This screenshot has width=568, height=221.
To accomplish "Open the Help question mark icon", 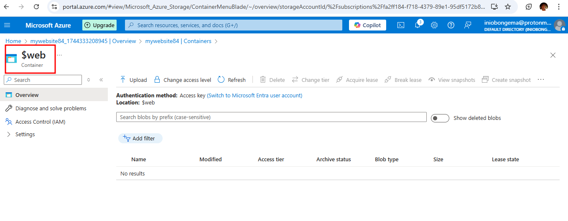I will 451,25.
